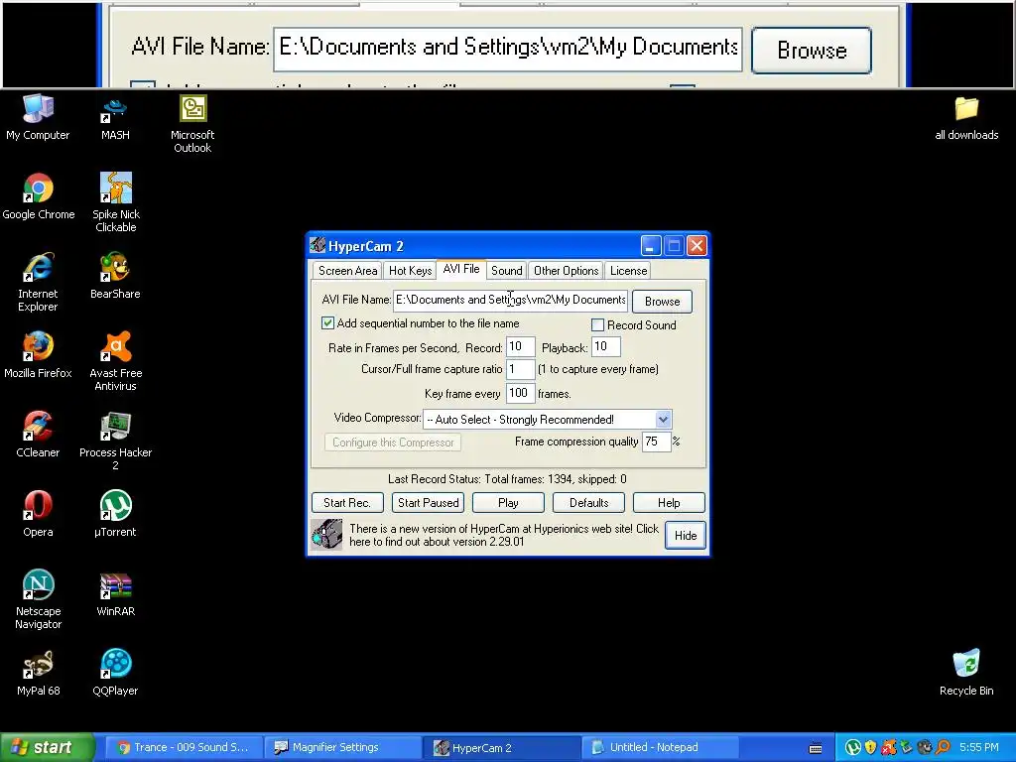This screenshot has width=1016, height=762.
Task: Select the Process Hacker 2 icon
Action: tap(115, 441)
